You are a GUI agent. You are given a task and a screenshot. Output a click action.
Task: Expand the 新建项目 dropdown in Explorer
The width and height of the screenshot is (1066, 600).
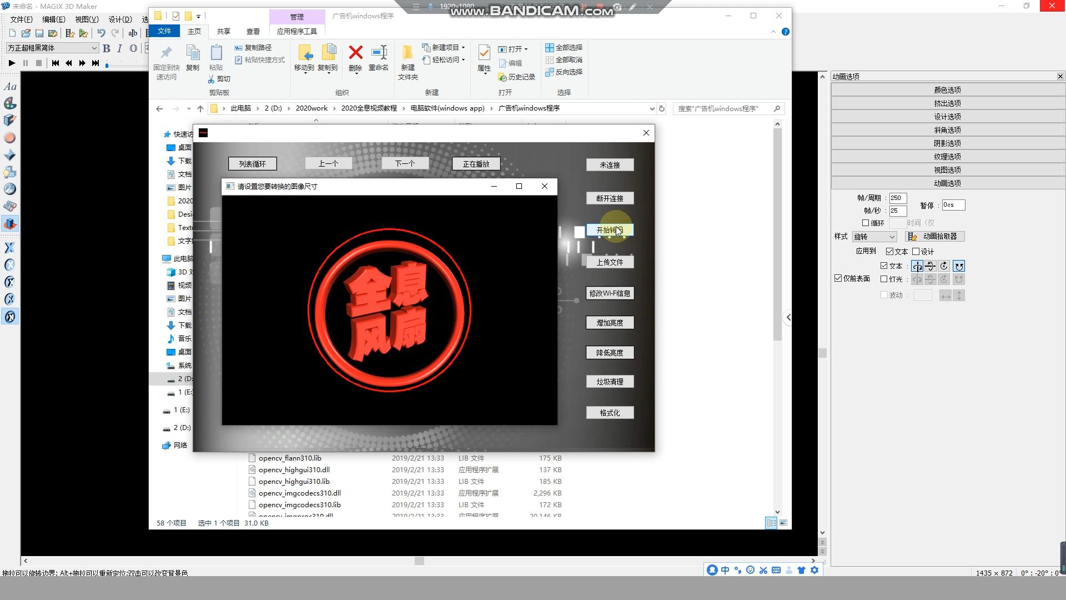click(x=463, y=48)
